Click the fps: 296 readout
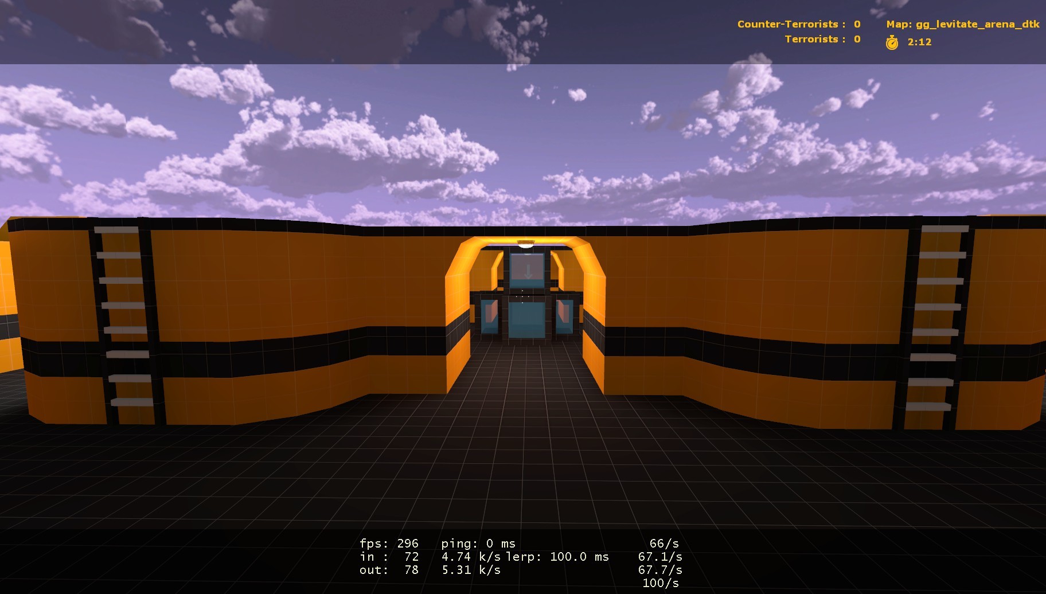1046x594 pixels. click(x=389, y=544)
